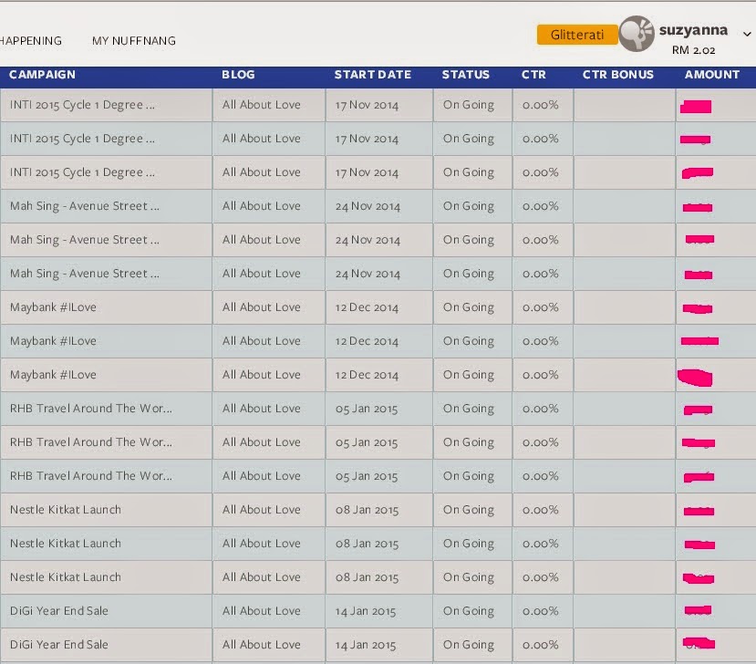Screen dimensions: 756x664
Task: Open the suzyanna profile avatar
Action: 637,34
